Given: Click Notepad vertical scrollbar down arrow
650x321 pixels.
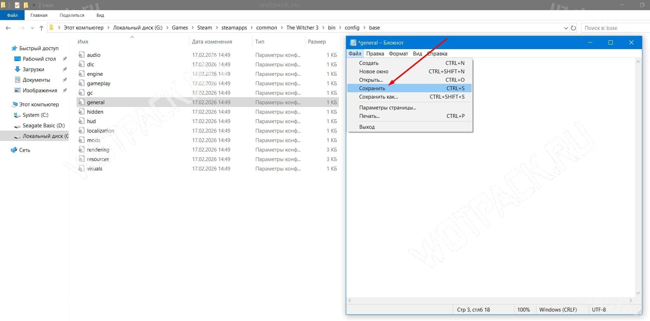Looking at the screenshot, I should (638, 293).
